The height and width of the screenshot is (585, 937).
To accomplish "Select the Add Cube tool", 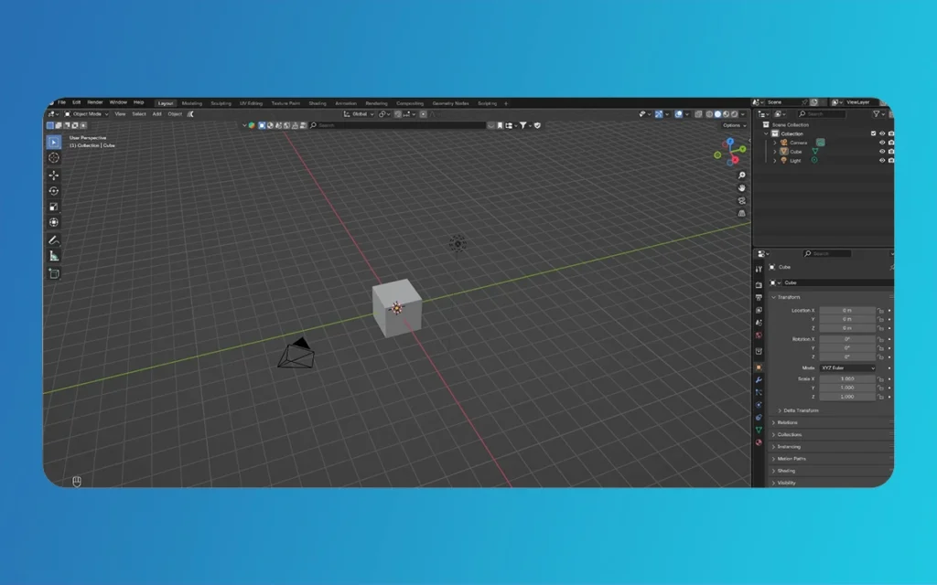I will coord(54,273).
